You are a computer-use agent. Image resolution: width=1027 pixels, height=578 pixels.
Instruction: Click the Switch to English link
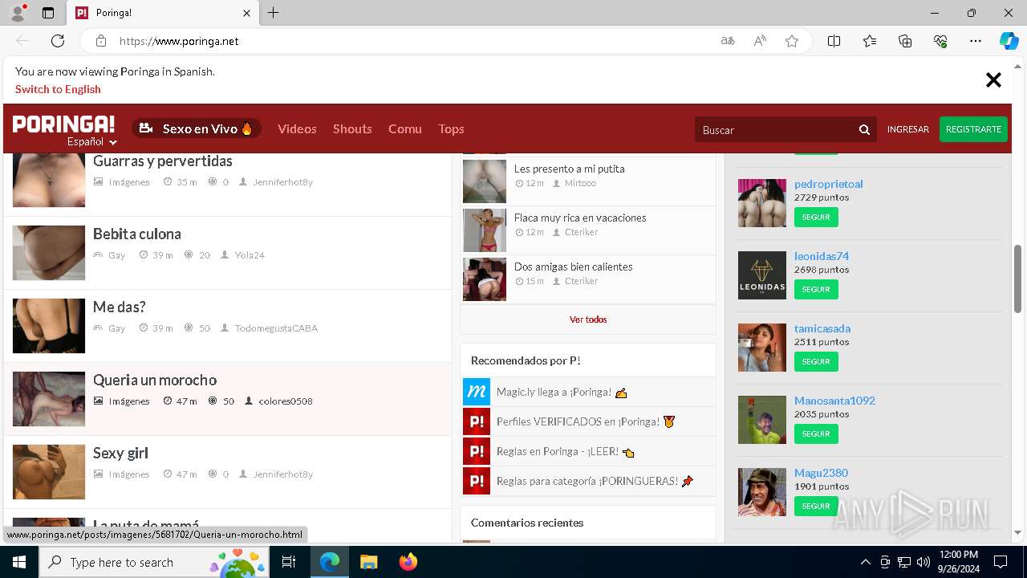[58, 89]
